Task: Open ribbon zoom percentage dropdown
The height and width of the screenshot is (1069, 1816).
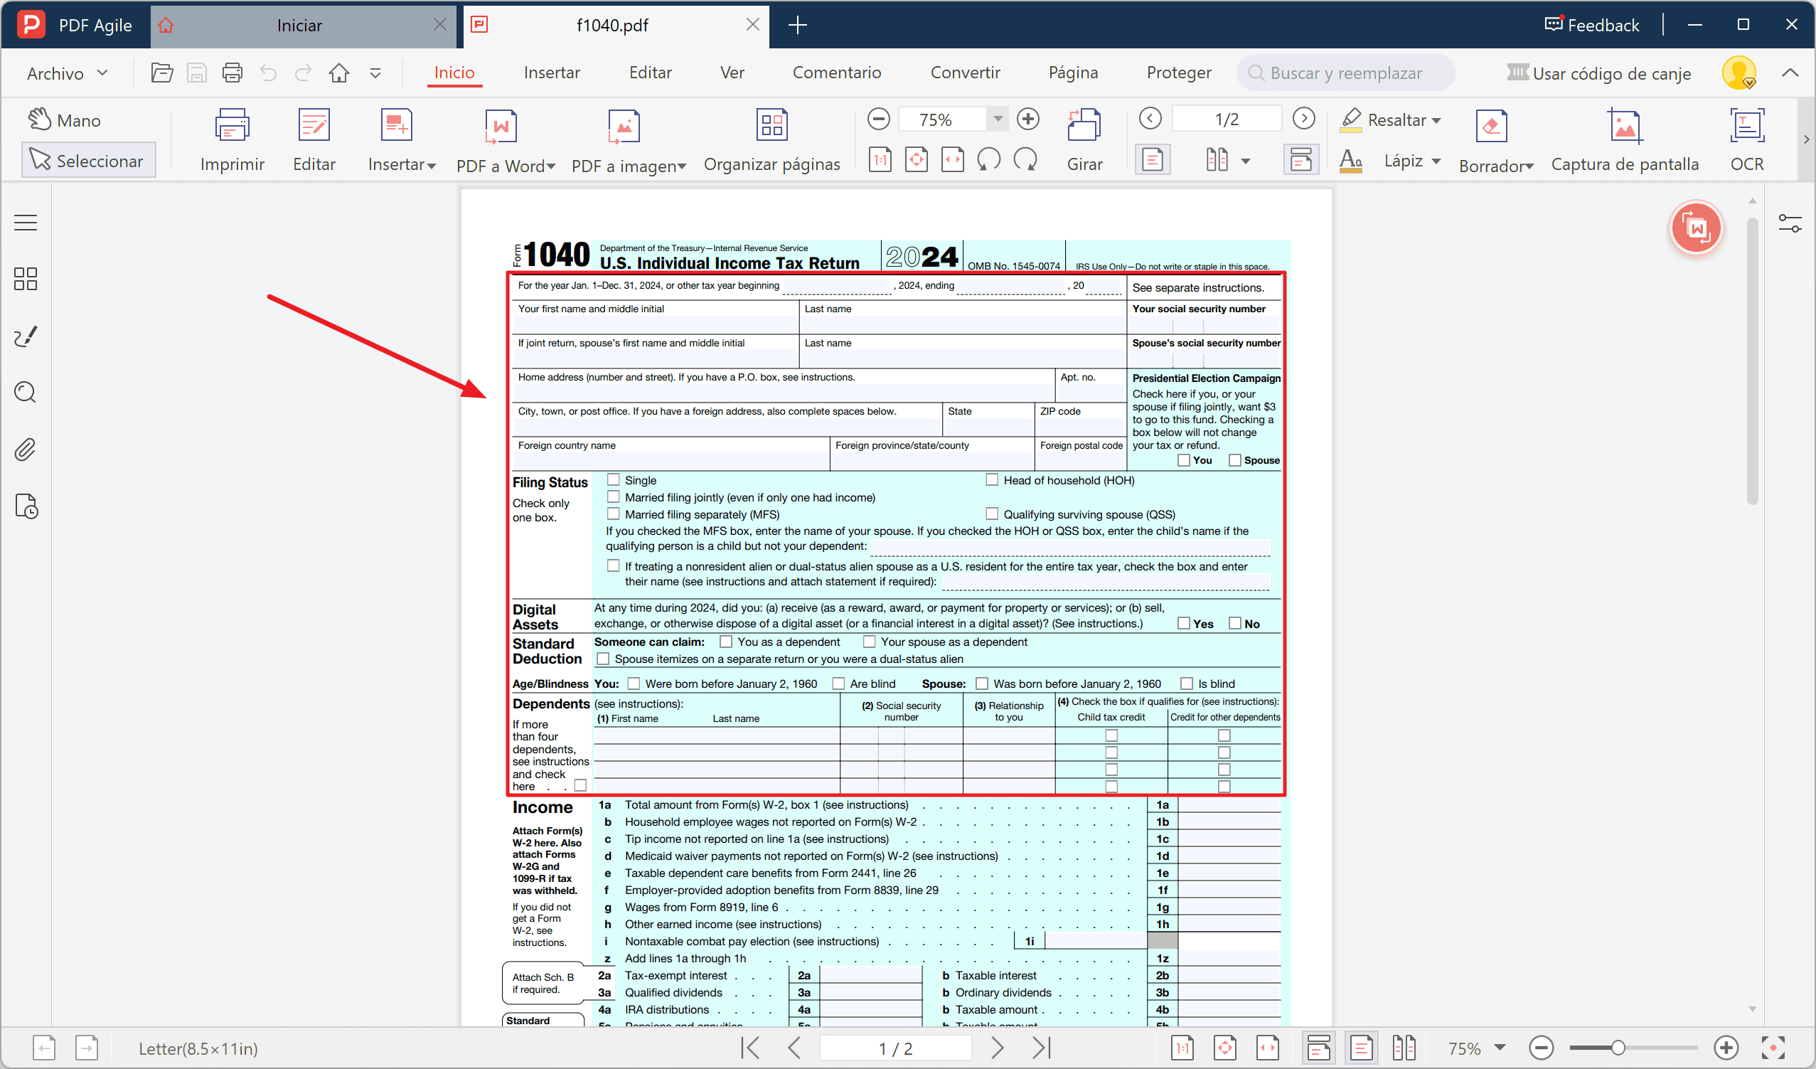Action: click(x=998, y=119)
